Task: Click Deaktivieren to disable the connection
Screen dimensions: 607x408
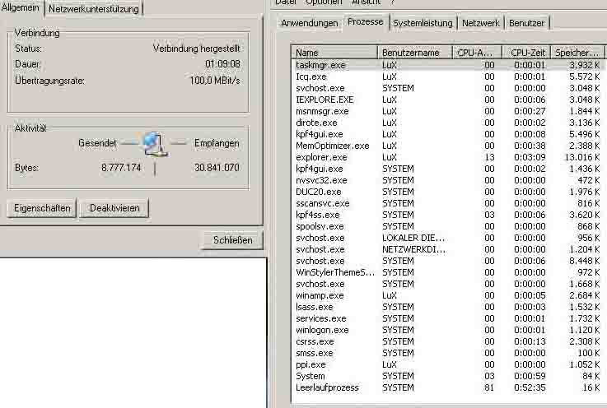Action: [114, 208]
